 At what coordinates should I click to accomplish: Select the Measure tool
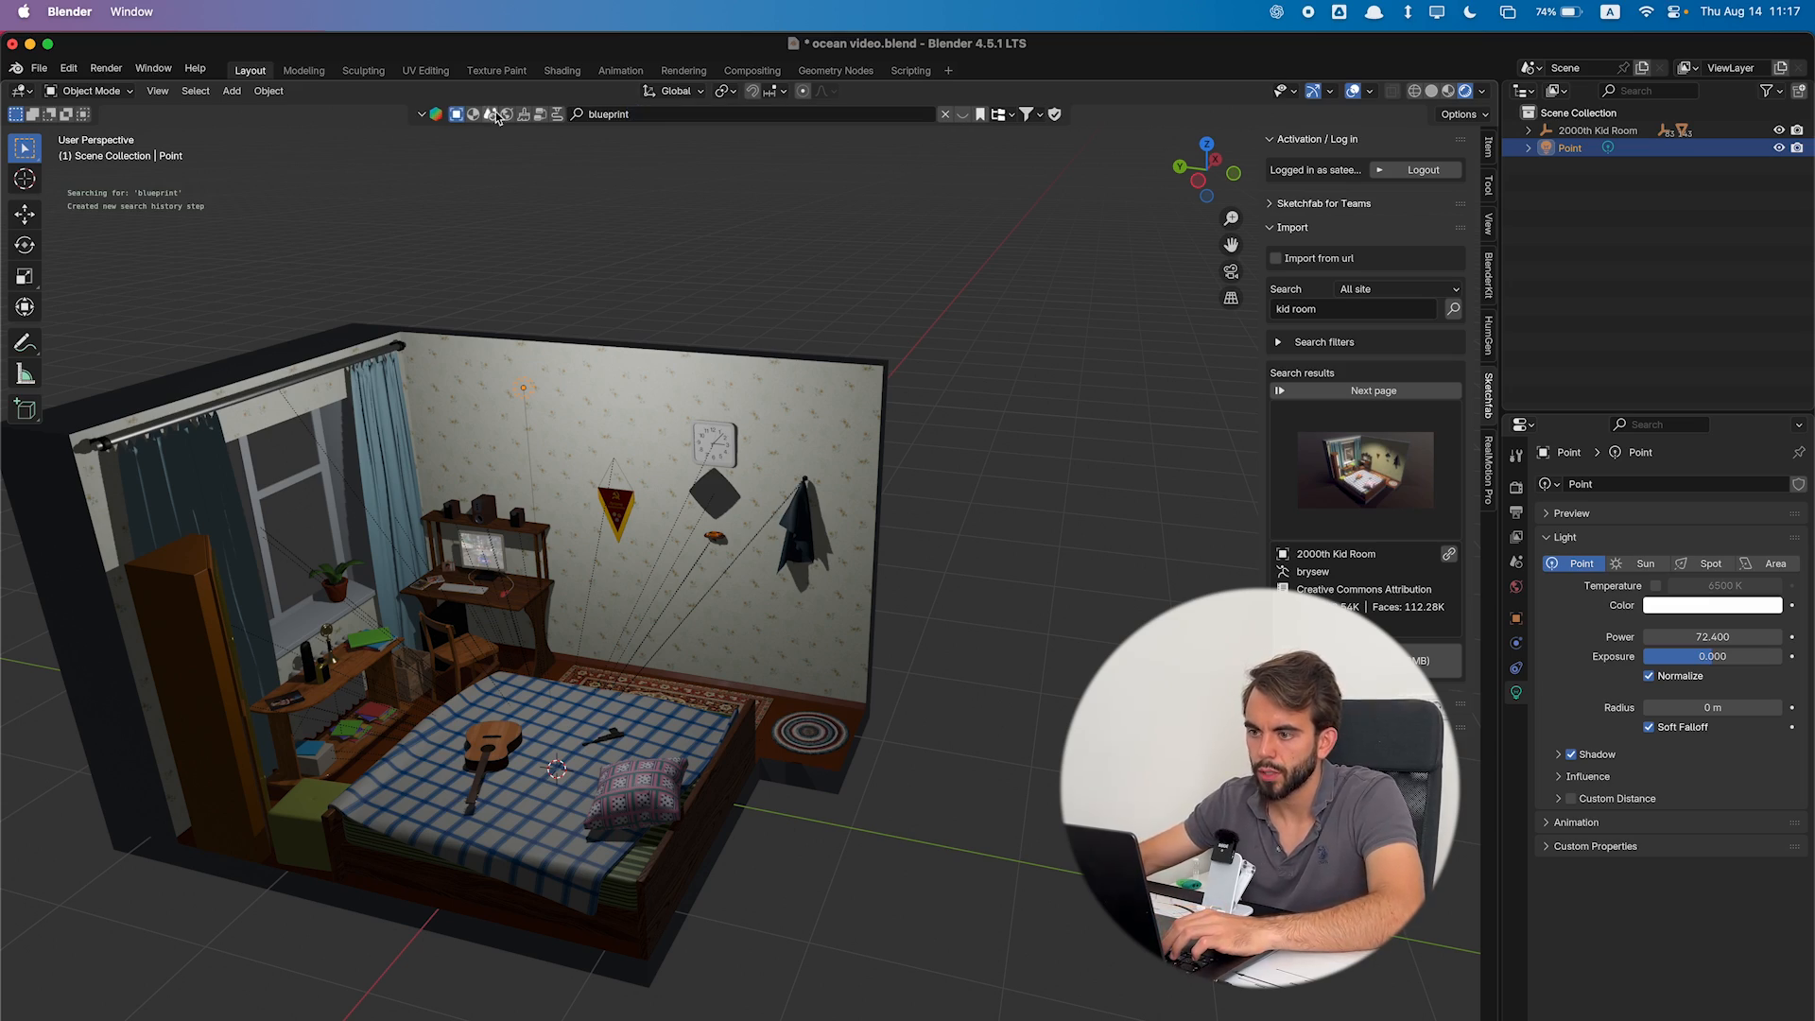pos(25,375)
